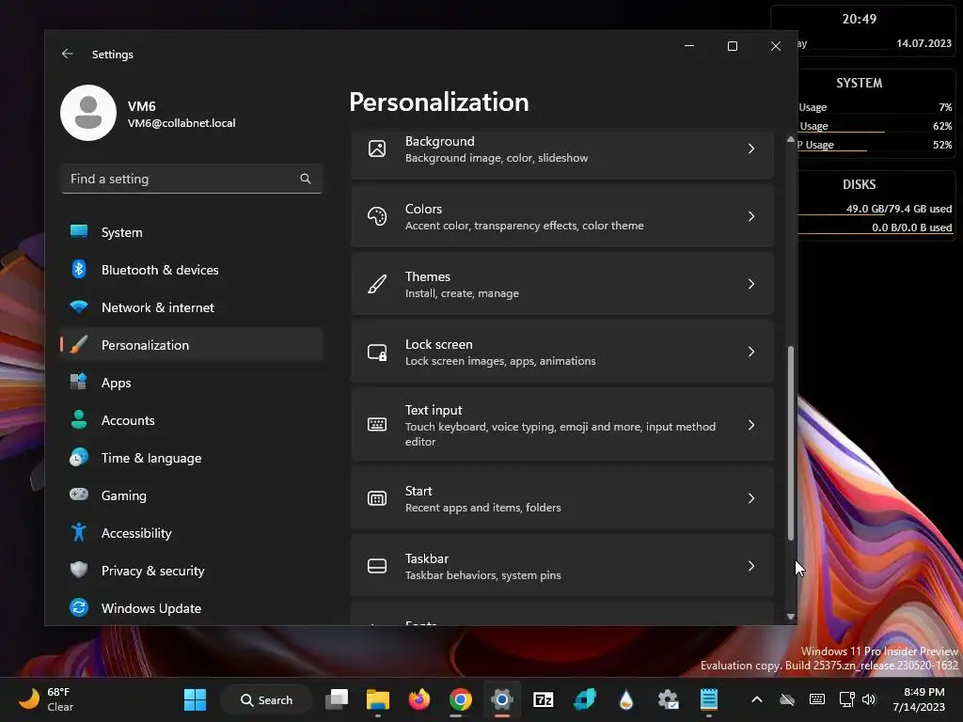Open File Explorer from taskbar
963x722 pixels.
[x=378, y=699]
